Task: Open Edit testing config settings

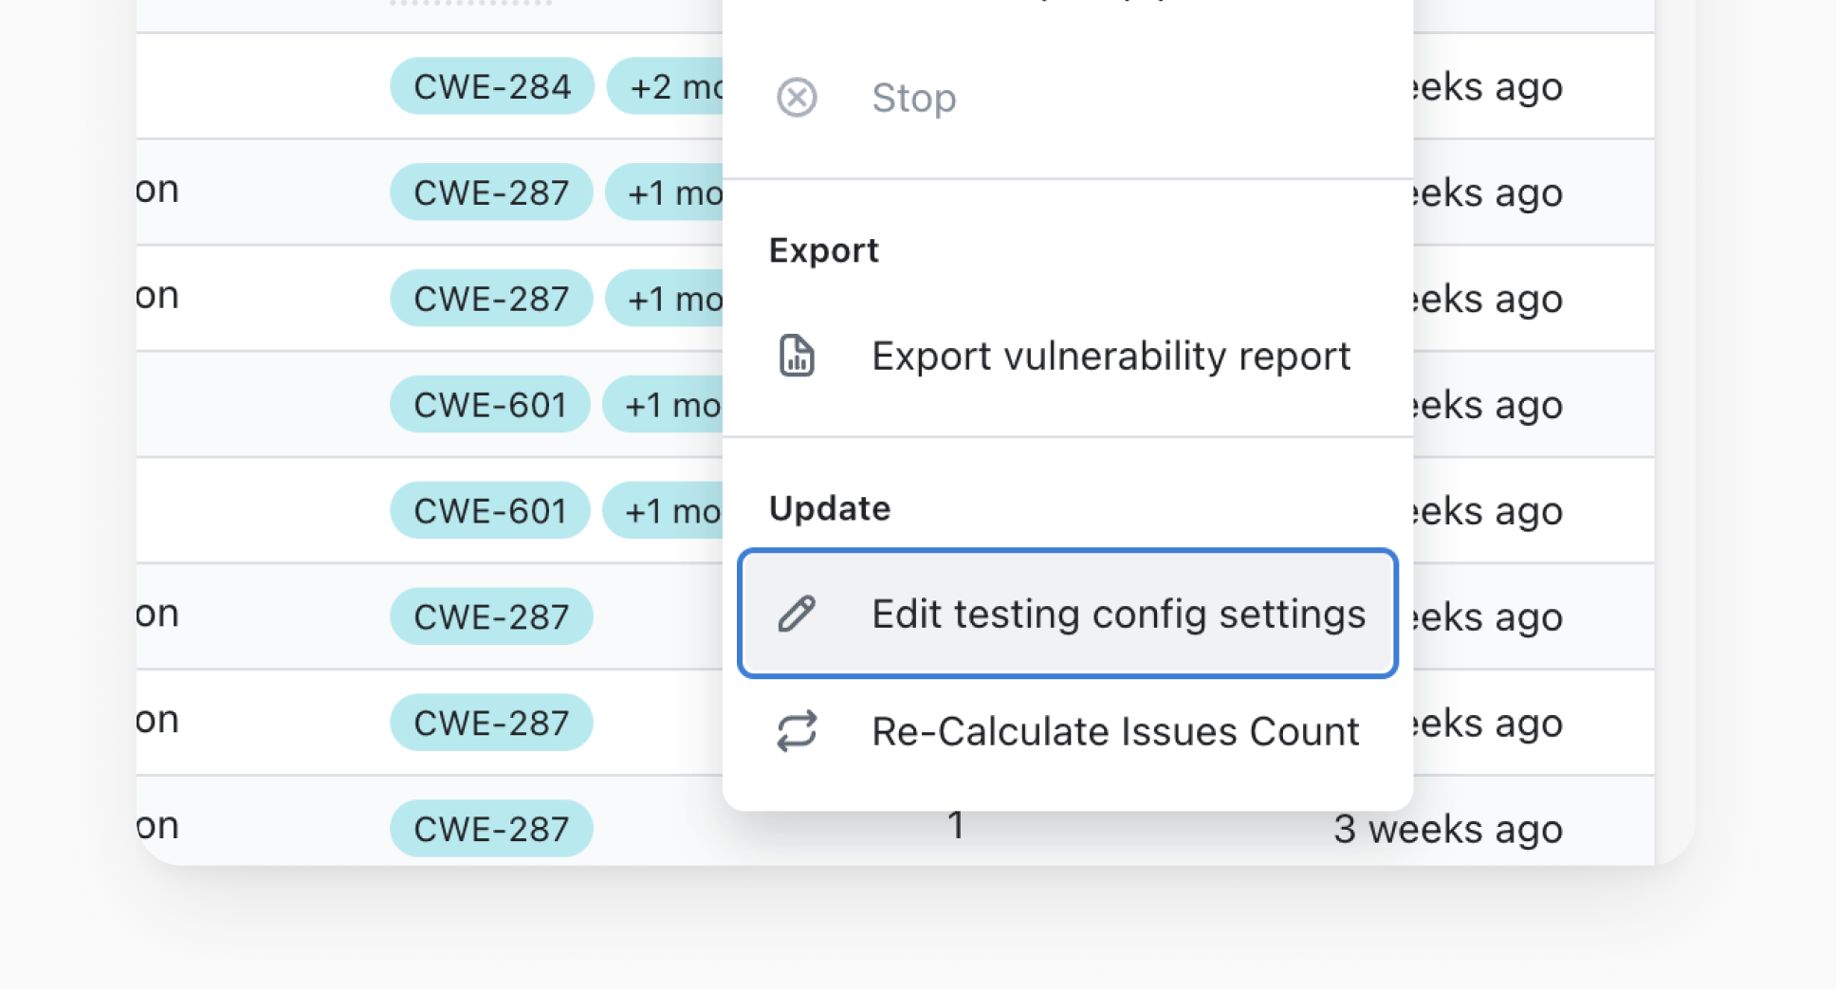Action: point(1118,614)
